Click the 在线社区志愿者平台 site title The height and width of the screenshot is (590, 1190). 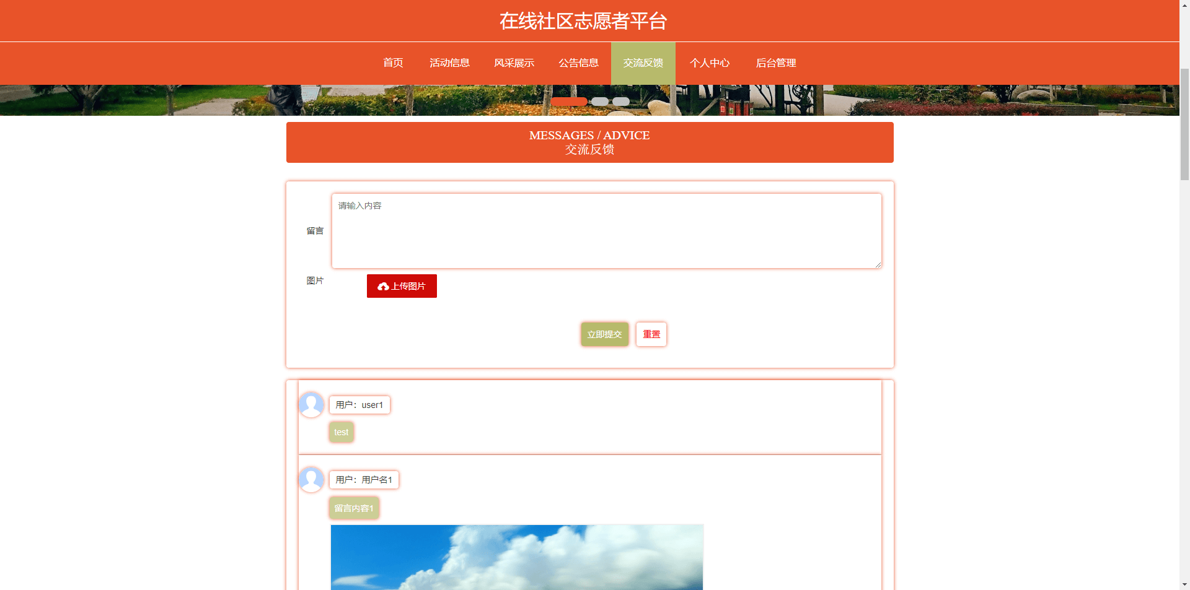coord(583,21)
